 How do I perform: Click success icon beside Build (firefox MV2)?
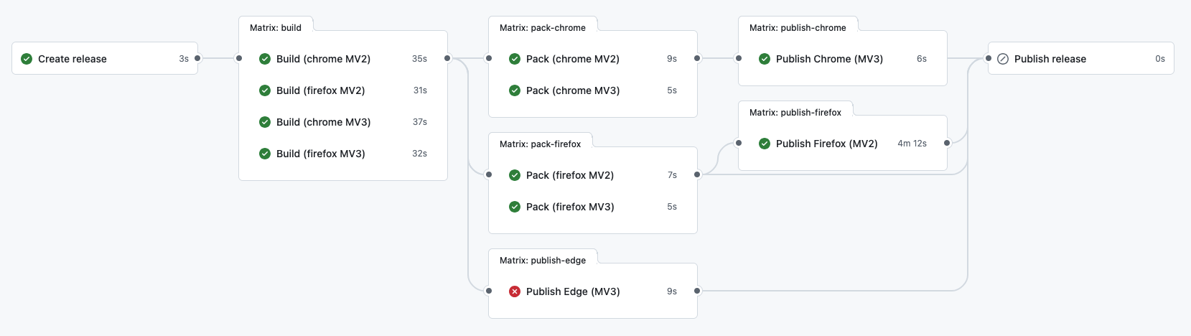point(265,90)
